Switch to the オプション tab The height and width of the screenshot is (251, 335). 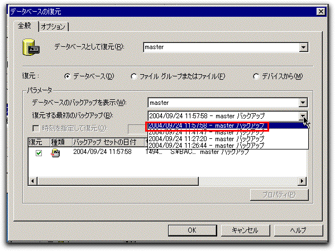[x=54, y=27]
